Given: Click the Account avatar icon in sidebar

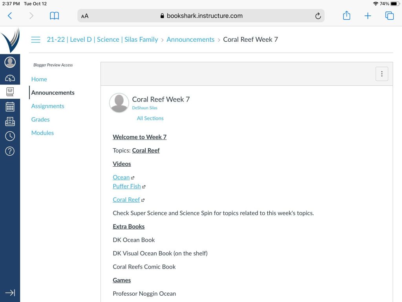Looking at the screenshot, I should point(10,62).
